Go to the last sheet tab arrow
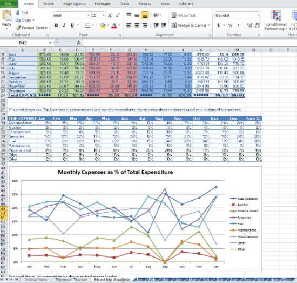 [x=17, y=279]
